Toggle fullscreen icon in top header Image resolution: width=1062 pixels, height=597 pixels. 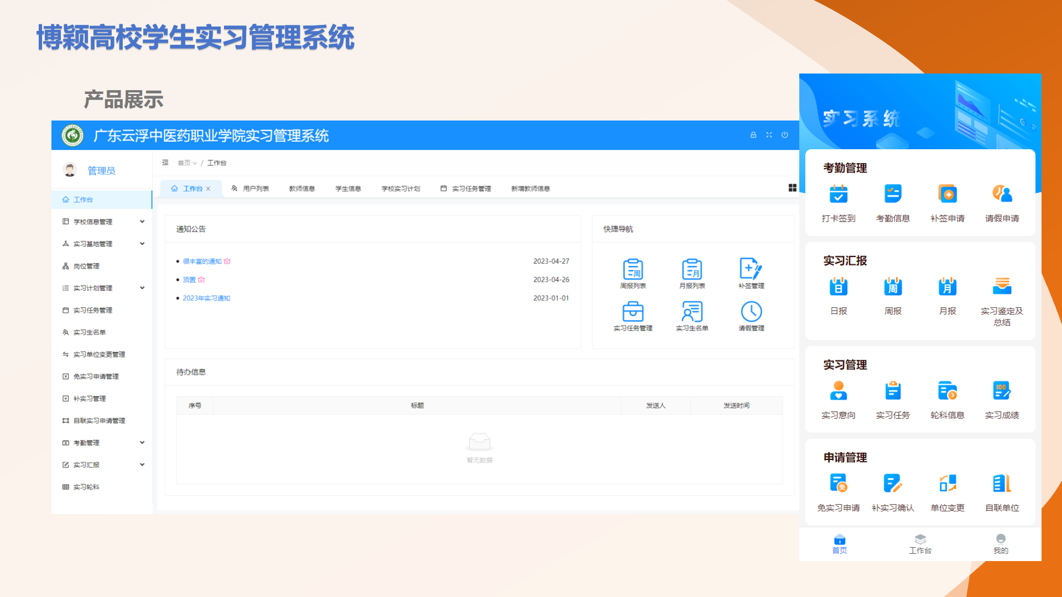pos(769,135)
